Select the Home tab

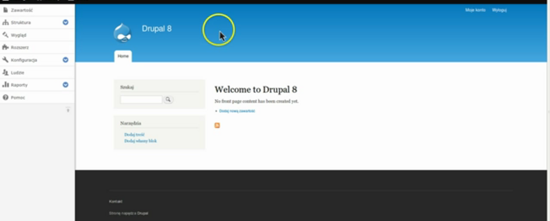click(x=123, y=56)
